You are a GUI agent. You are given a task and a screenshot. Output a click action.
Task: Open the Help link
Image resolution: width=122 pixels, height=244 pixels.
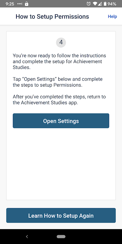tap(112, 16)
